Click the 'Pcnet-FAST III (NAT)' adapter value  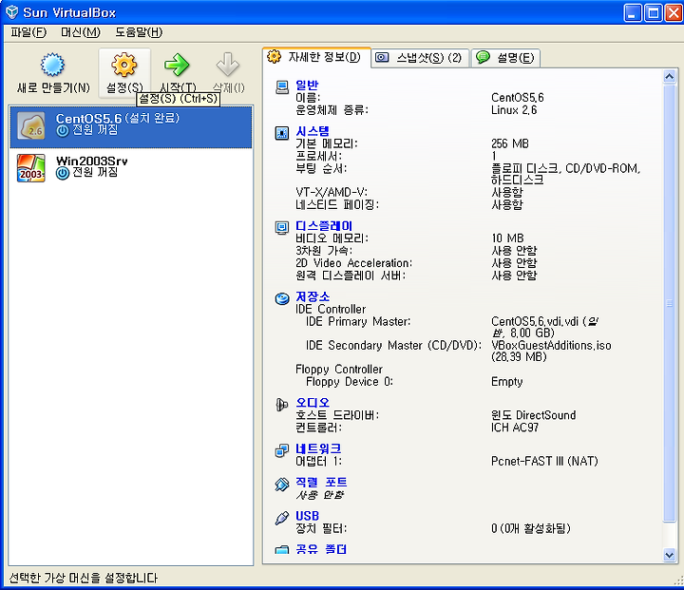[544, 462]
